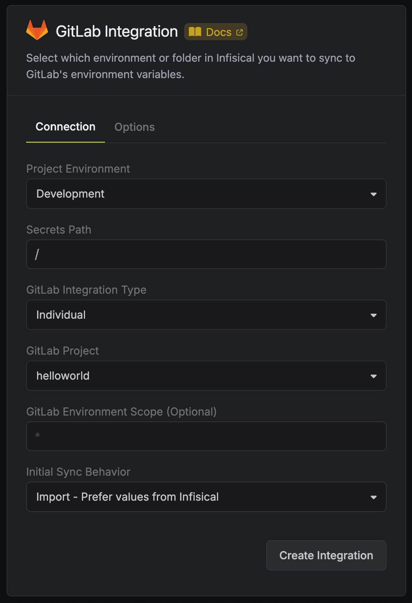Select the Development environment option box
412x603 pixels.
206,194
